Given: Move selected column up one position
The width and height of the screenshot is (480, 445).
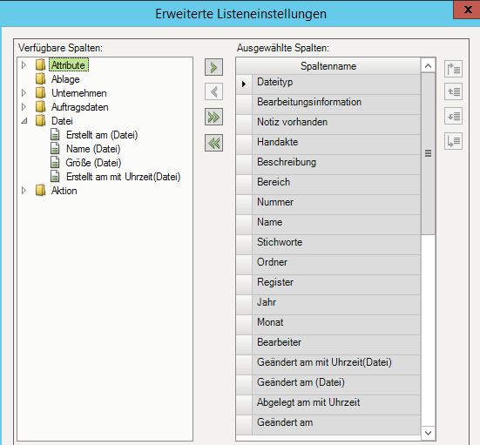Looking at the screenshot, I should pyautogui.click(x=453, y=91).
